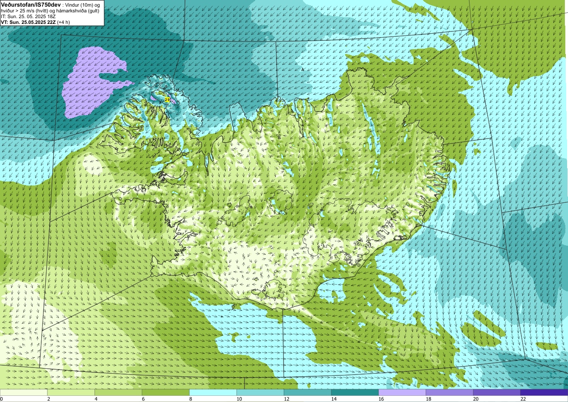568x402 pixels.
Task: Click the legend scale label '20'
Action: click(x=476, y=399)
